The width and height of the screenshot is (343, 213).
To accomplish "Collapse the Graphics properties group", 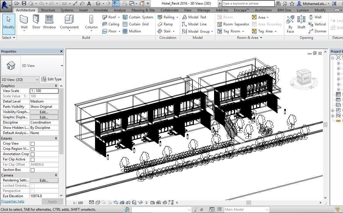I will click(56, 86).
